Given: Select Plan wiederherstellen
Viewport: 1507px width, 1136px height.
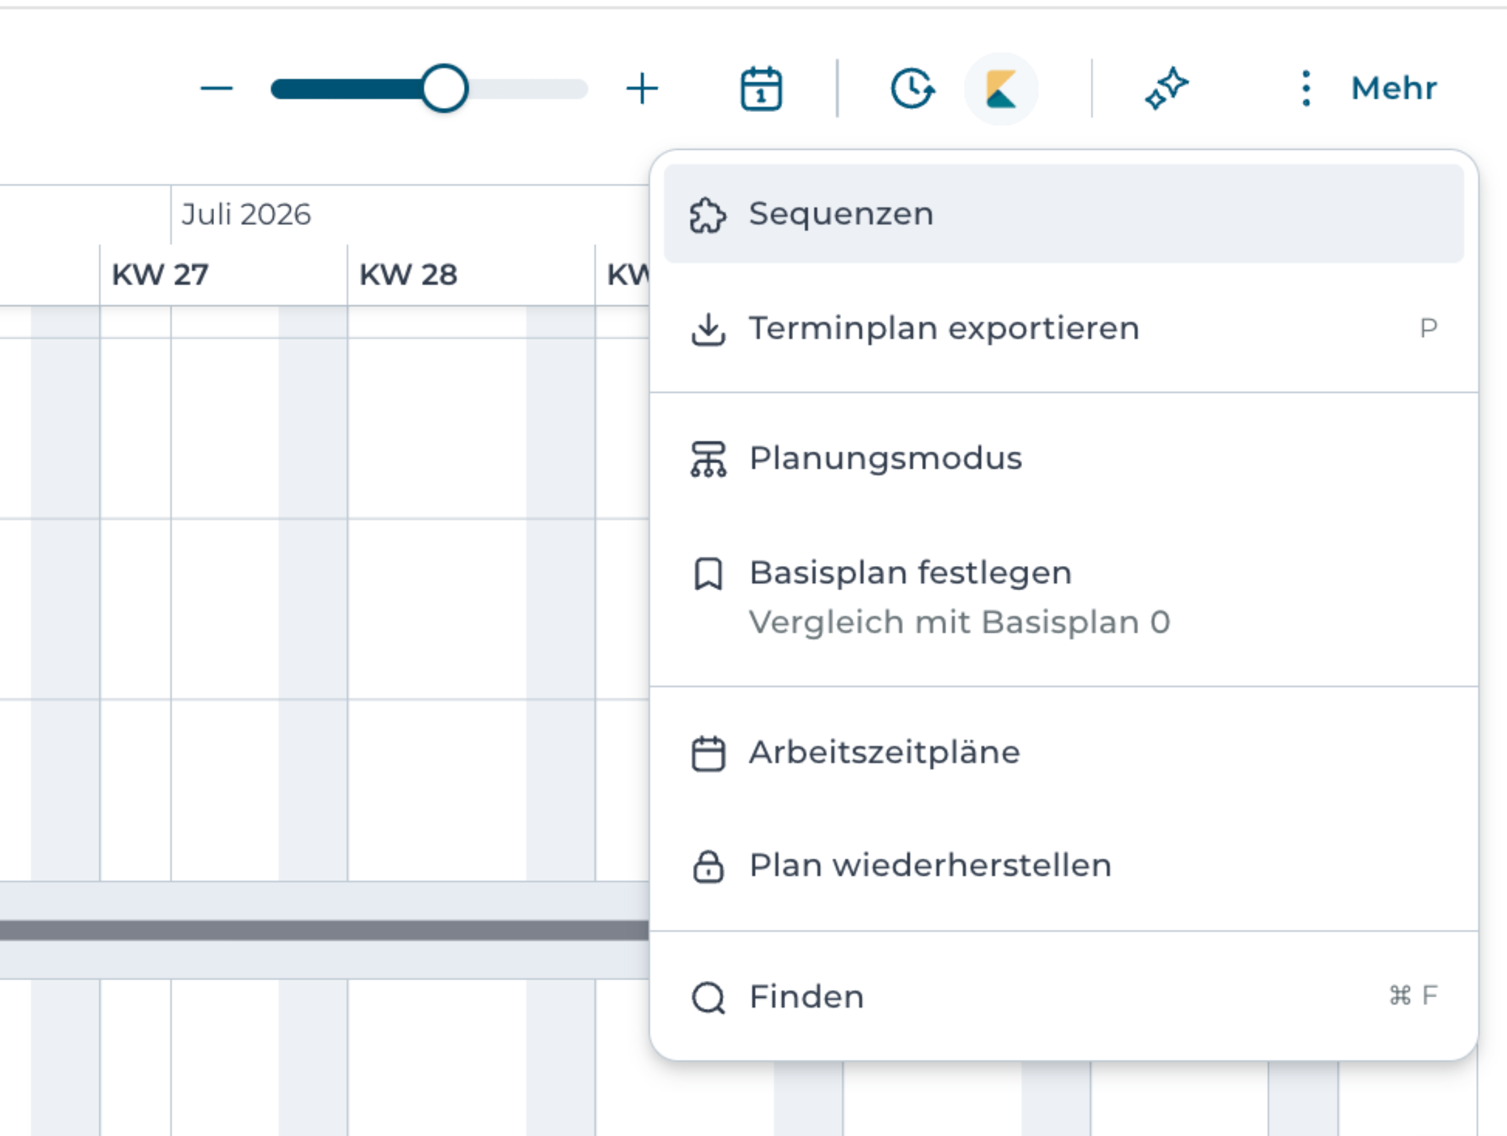Looking at the screenshot, I should tap(1063, 866).
